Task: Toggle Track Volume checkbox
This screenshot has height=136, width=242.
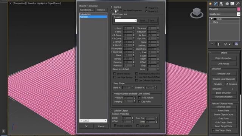Action: [x=140, y=97]
